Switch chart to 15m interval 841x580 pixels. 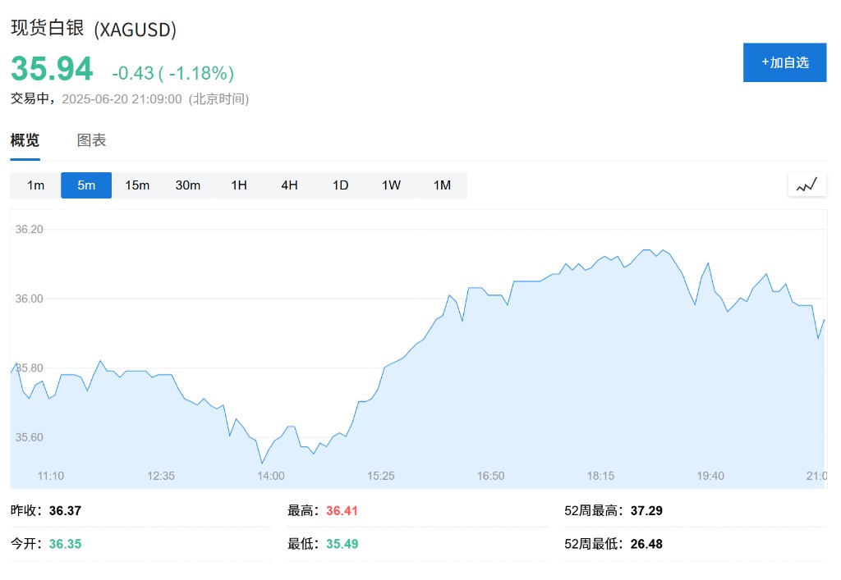coord(137,185)
